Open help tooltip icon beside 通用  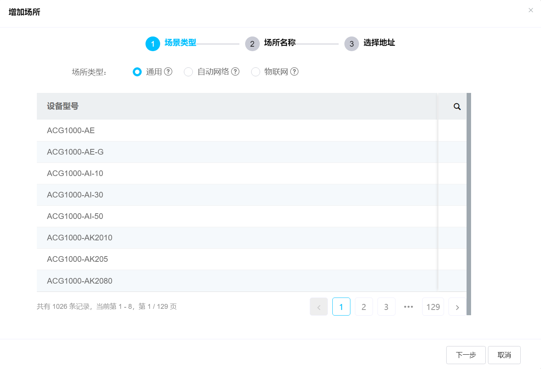[168, 71]
